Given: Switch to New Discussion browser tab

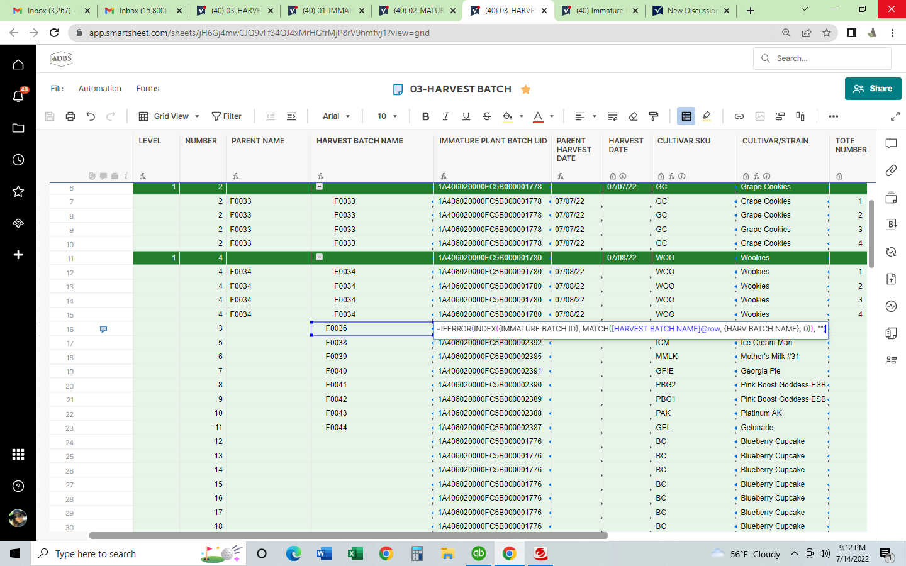Looking at the screenshot, I should click(691, 11).
